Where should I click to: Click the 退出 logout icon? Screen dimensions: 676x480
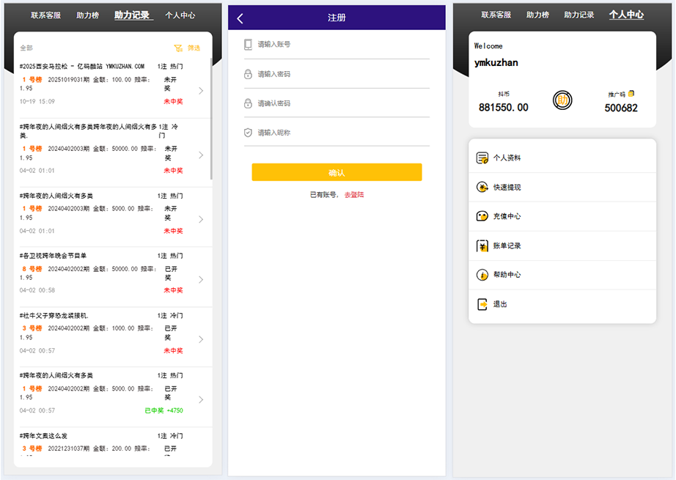[482, 304]
